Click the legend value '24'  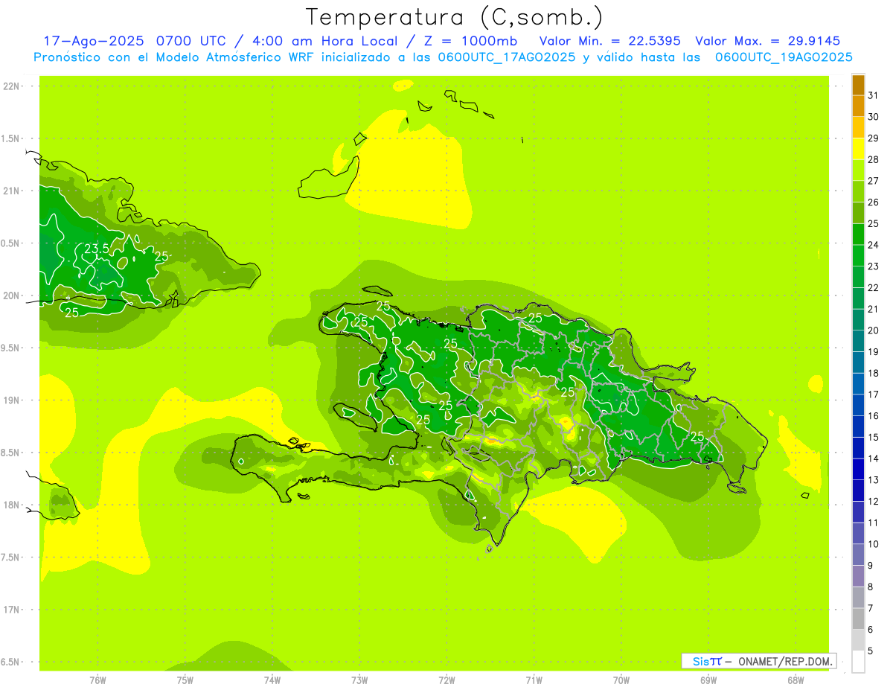[874, 245]
